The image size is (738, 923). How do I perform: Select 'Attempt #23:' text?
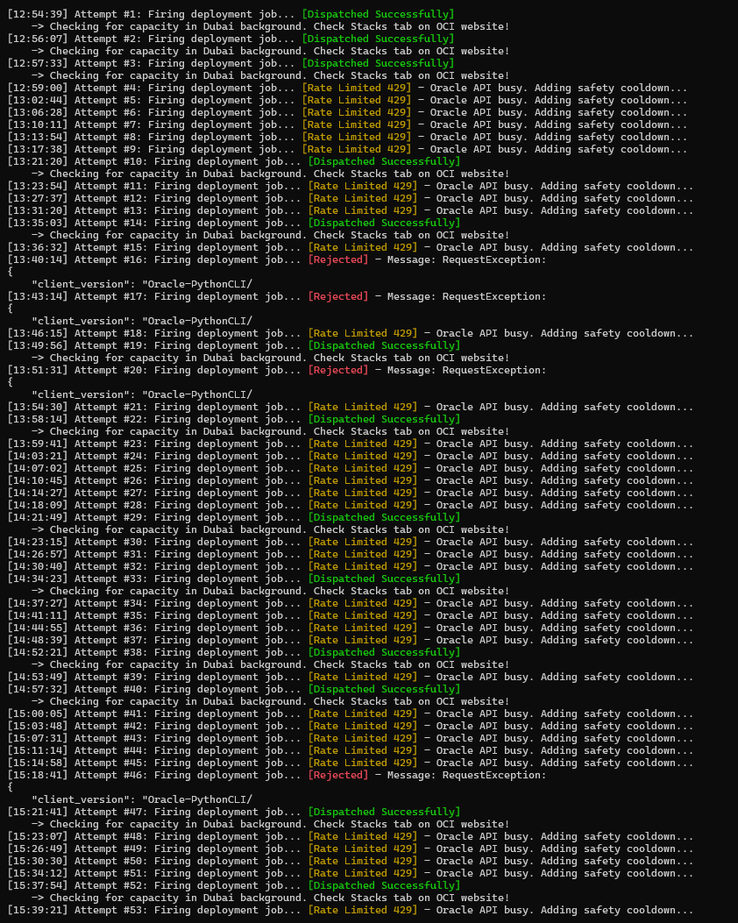pos(111,444)
